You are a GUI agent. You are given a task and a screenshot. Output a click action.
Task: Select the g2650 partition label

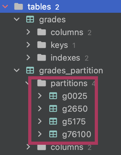coord(75,109)
